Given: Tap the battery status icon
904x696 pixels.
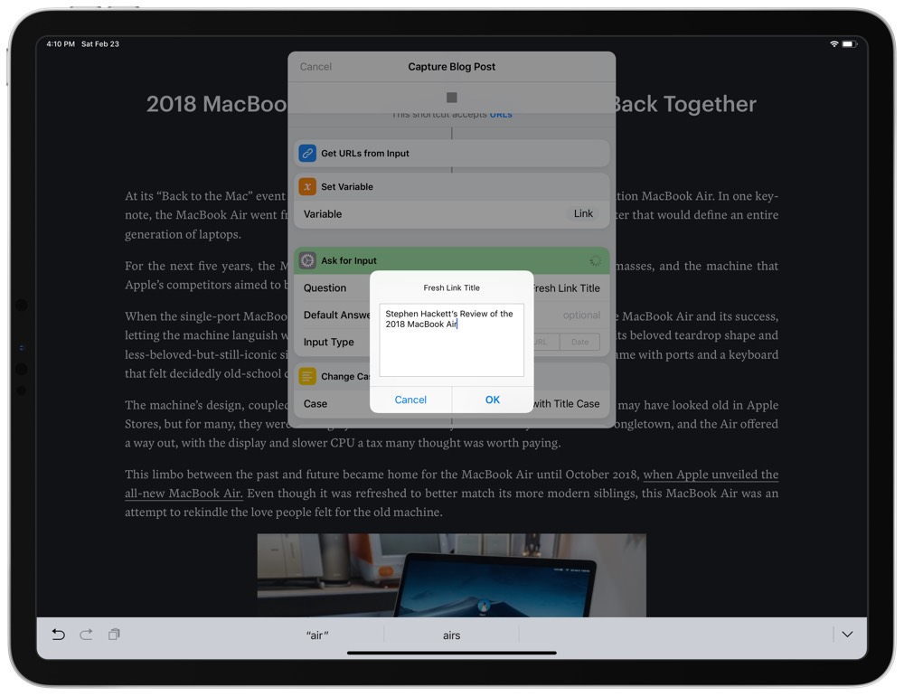Looking at the screenshot, I should pos(849,43).
